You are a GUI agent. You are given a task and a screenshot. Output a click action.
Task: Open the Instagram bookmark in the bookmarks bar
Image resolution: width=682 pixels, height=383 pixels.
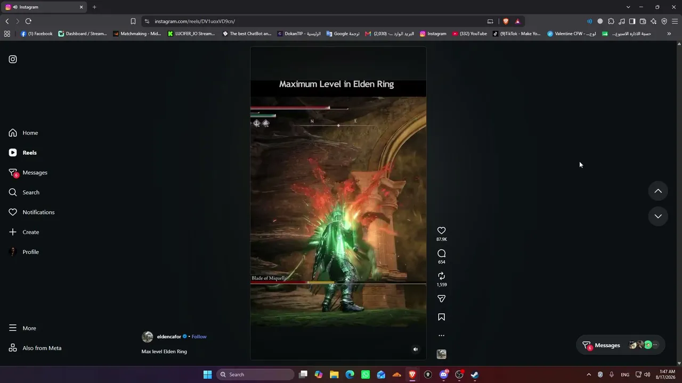433,34
